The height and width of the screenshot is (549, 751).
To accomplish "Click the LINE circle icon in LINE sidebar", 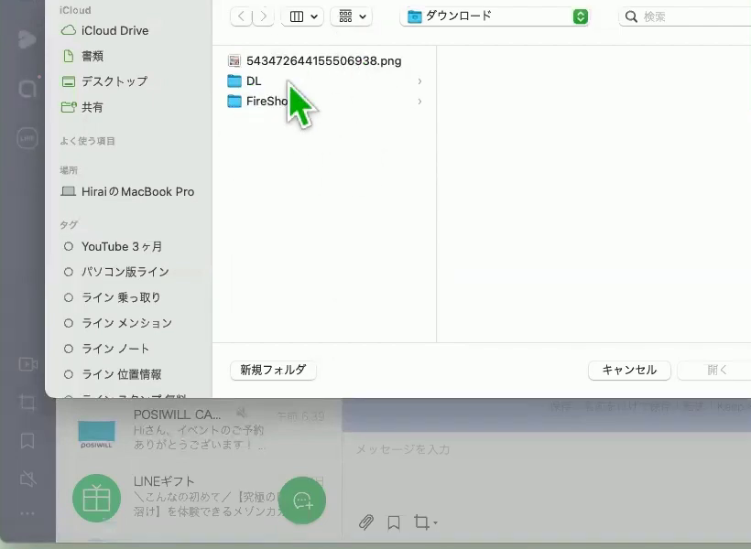I will (x=27, y=138).
